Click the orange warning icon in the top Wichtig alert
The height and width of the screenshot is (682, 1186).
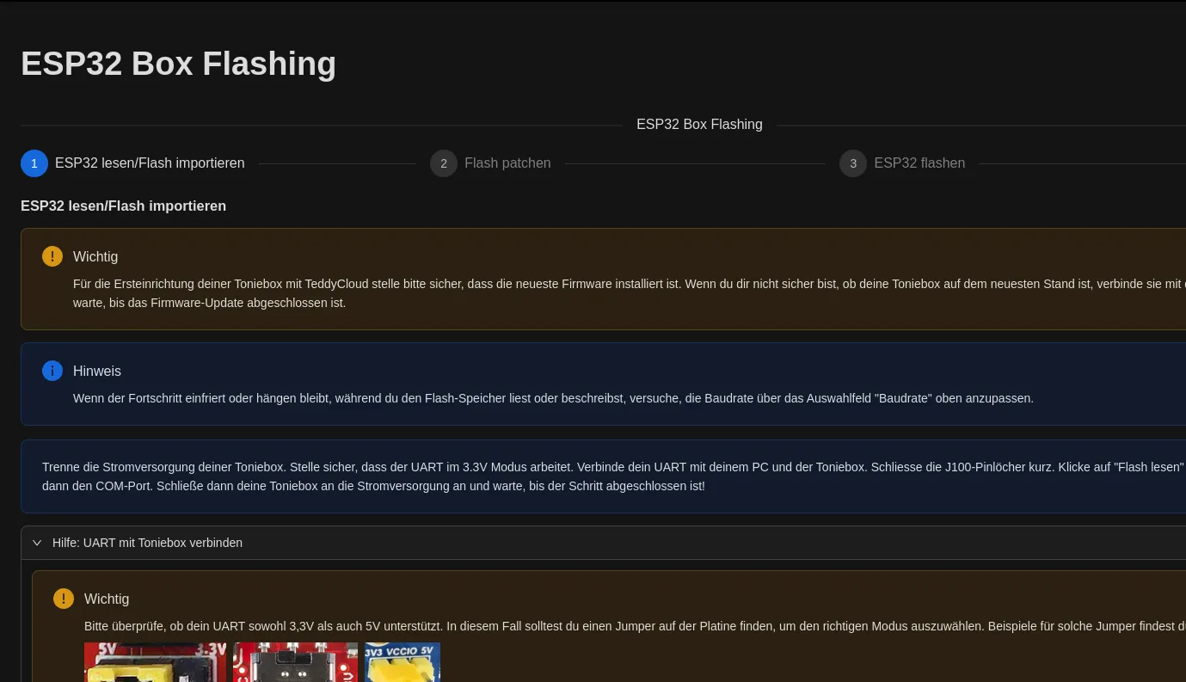tap(52, 256)
